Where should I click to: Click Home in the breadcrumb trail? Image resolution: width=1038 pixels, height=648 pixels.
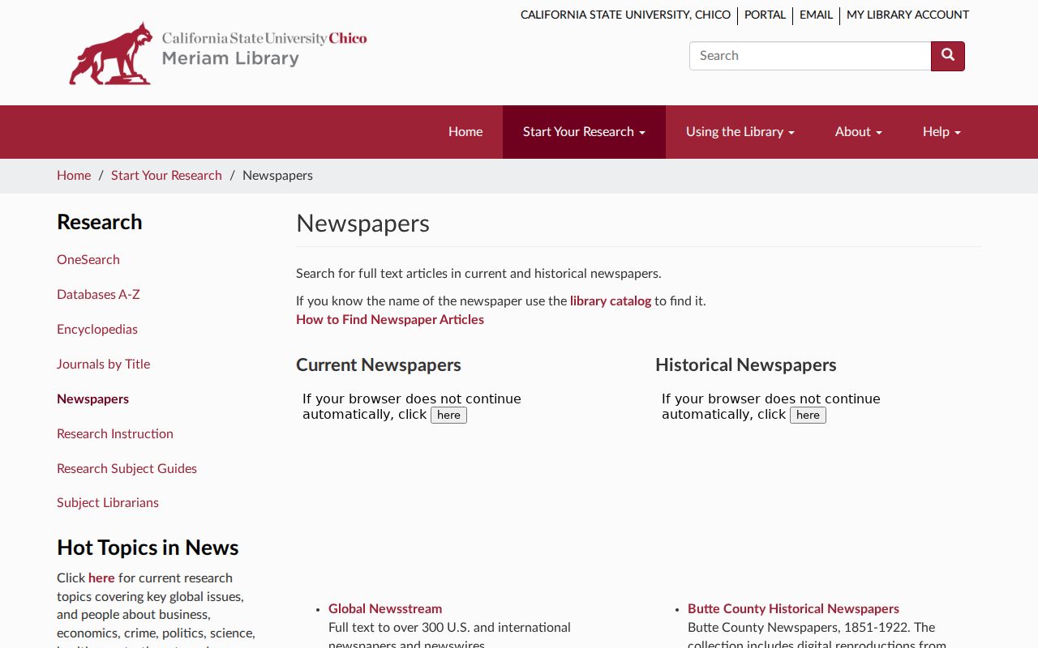[x=74, y=176]
